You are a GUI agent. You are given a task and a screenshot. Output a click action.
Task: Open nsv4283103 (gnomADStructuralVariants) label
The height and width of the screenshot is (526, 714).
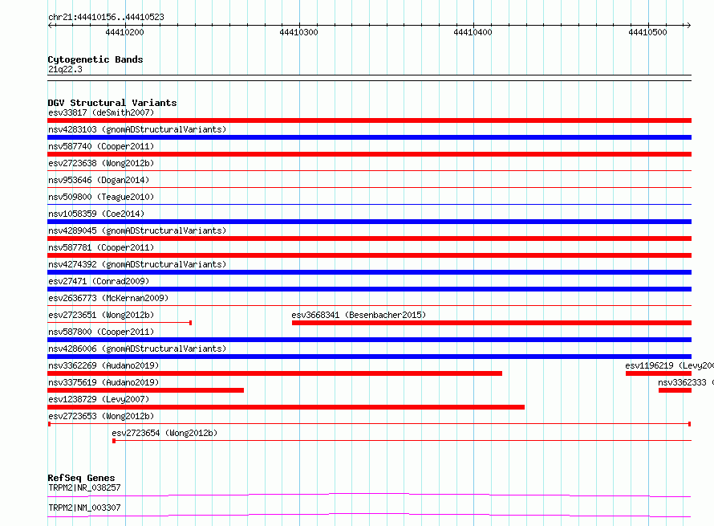(137, 129)
